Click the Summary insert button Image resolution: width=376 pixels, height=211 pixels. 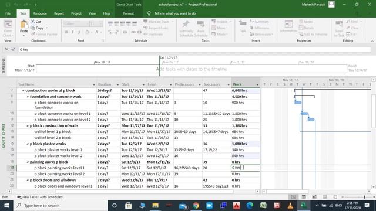[x=259, y=22]
